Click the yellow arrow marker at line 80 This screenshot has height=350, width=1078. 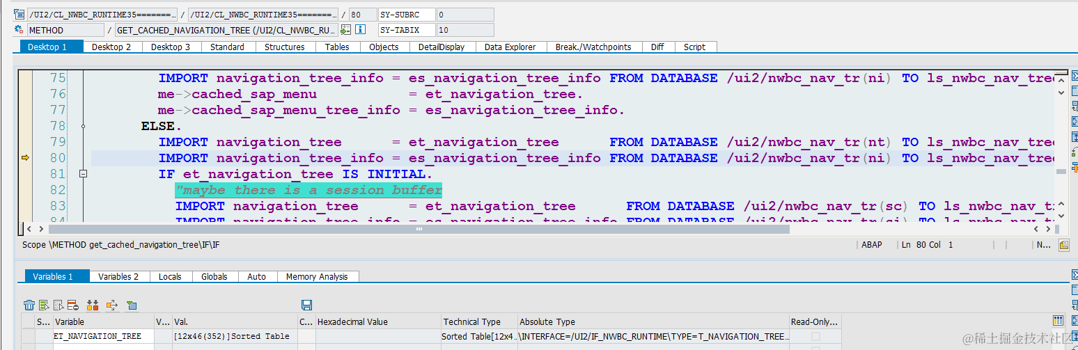click(x=25, y=158)
